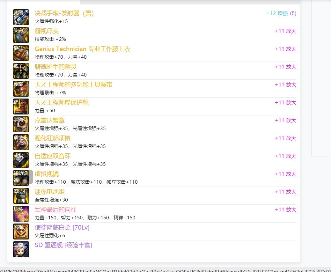Select 军神最后的向往 earring name
This screenshot has height=272, width=331.
[x=55, y=210]
